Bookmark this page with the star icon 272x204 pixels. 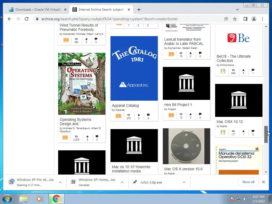(235, 19)
